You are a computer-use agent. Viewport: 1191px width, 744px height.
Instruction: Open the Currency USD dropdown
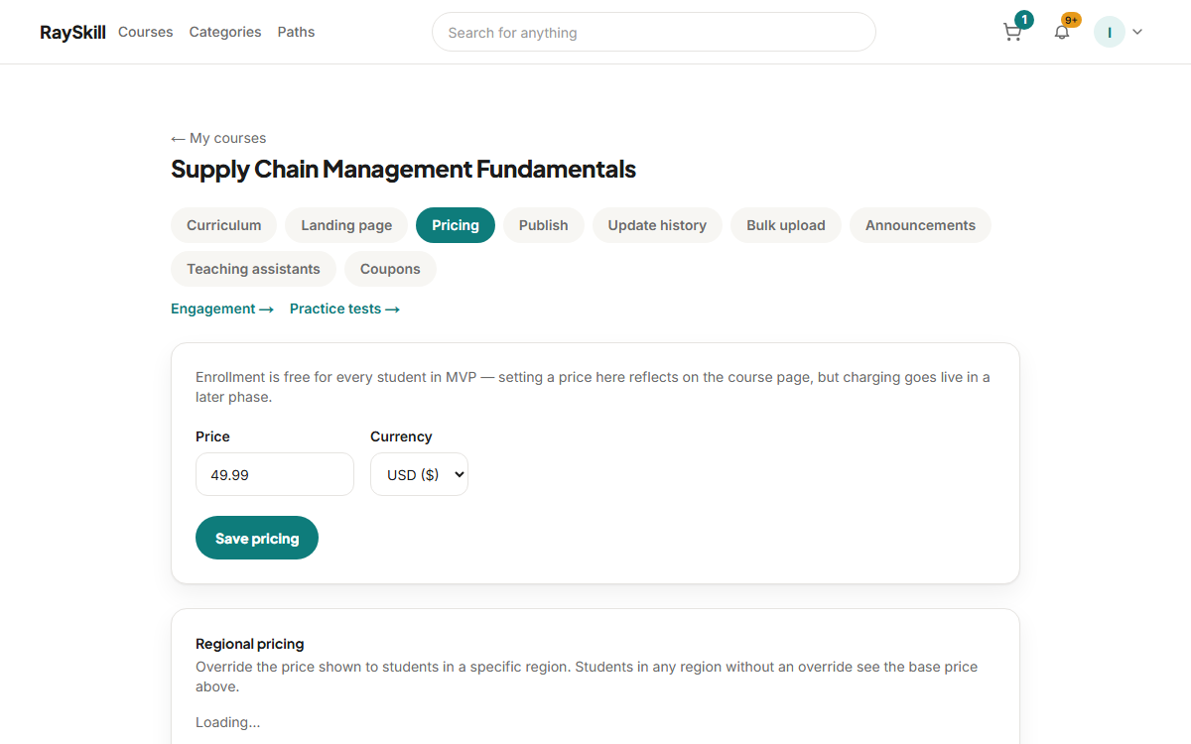click(x=419, y=474)
